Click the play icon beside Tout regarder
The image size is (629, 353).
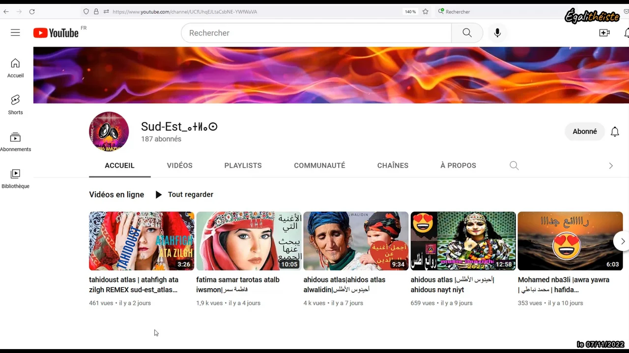coord(158,195)
